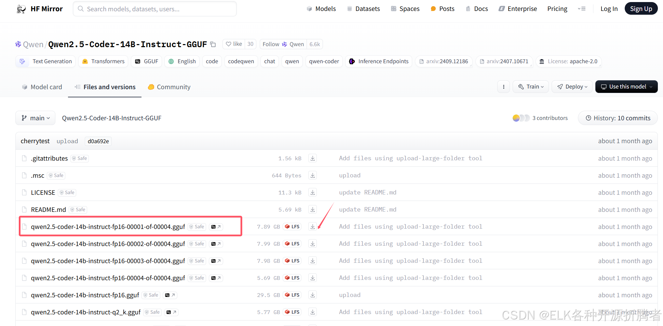Click the LFS badge on fp16-00001-of-00004 row
The image size is (663, 326).
[x=292, y=227]
